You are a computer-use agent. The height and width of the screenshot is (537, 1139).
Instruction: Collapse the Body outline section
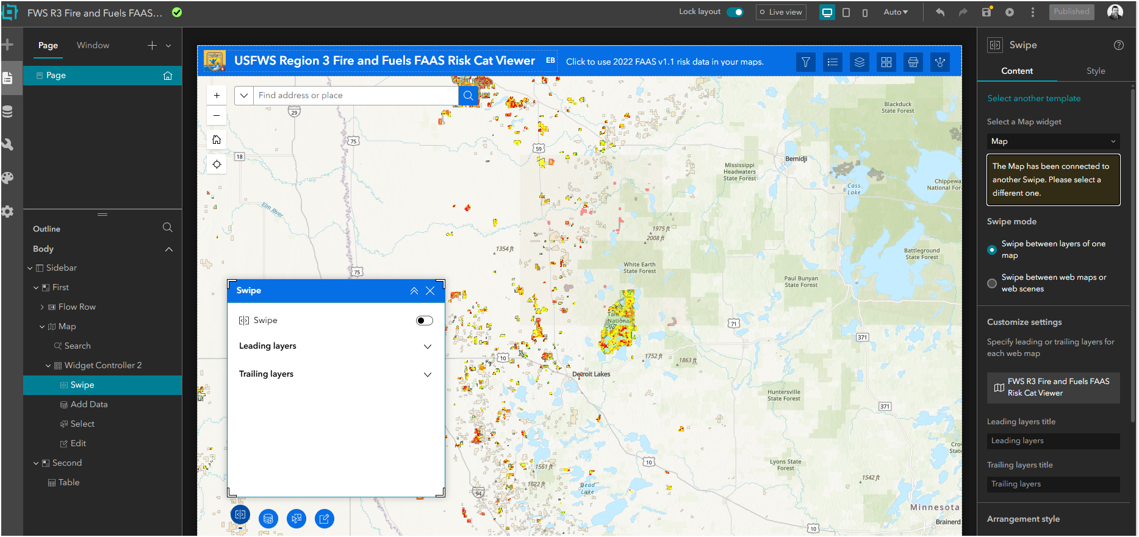pyautogui.click(x=169, y=249)
